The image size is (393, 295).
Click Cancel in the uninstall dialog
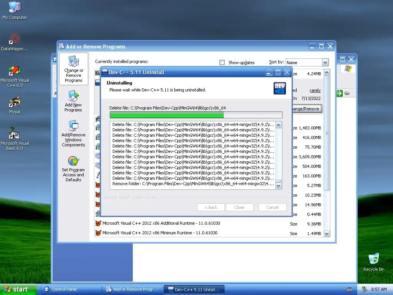pyautogui.click(x=272, y=207)
